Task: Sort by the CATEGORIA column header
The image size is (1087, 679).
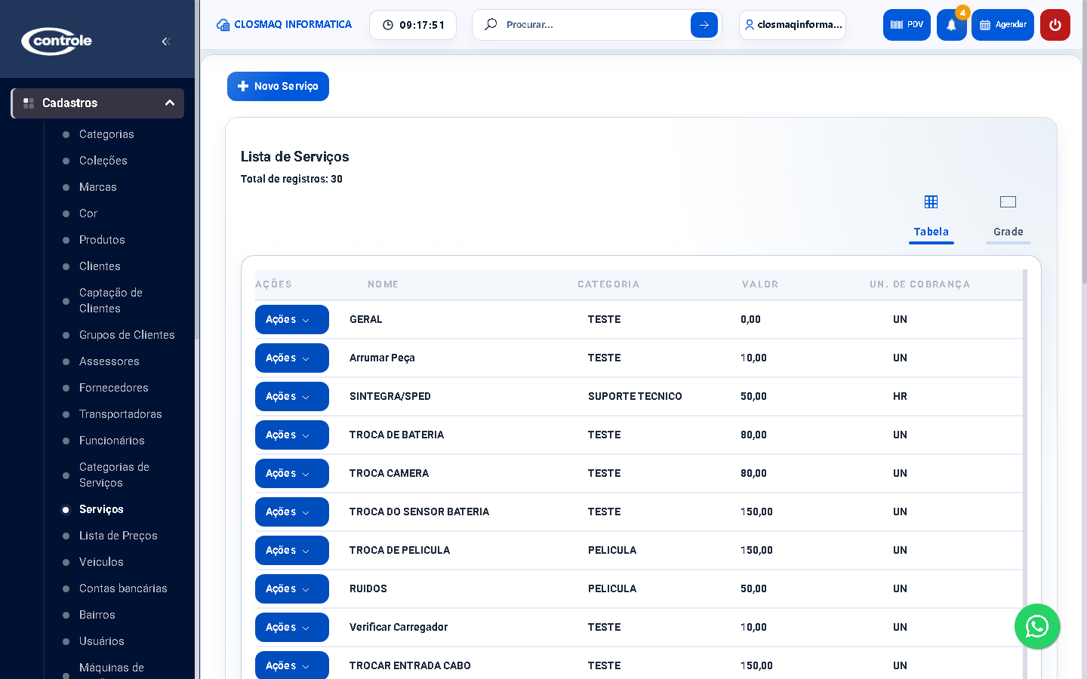Action: click(x=608, y=284)
